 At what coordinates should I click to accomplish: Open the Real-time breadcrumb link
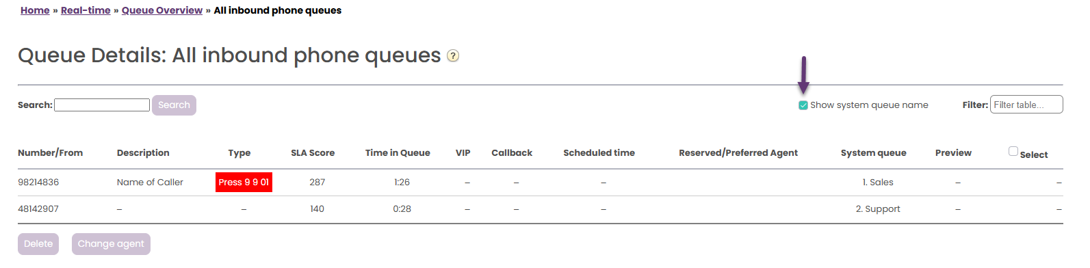click(86, 10)
